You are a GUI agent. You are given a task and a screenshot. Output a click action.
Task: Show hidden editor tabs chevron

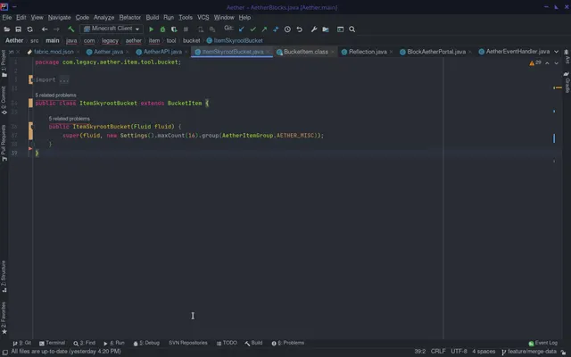pyautogui.click(x=556, y=52)
